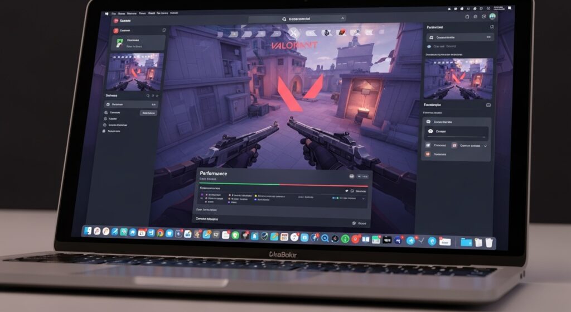
Task: Select the highlighted row in the left panel list
Action: (131, 104)
